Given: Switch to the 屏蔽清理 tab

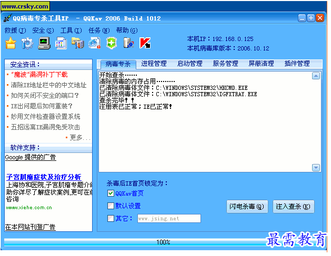Looking at the screenshot, I should point(262,64).
